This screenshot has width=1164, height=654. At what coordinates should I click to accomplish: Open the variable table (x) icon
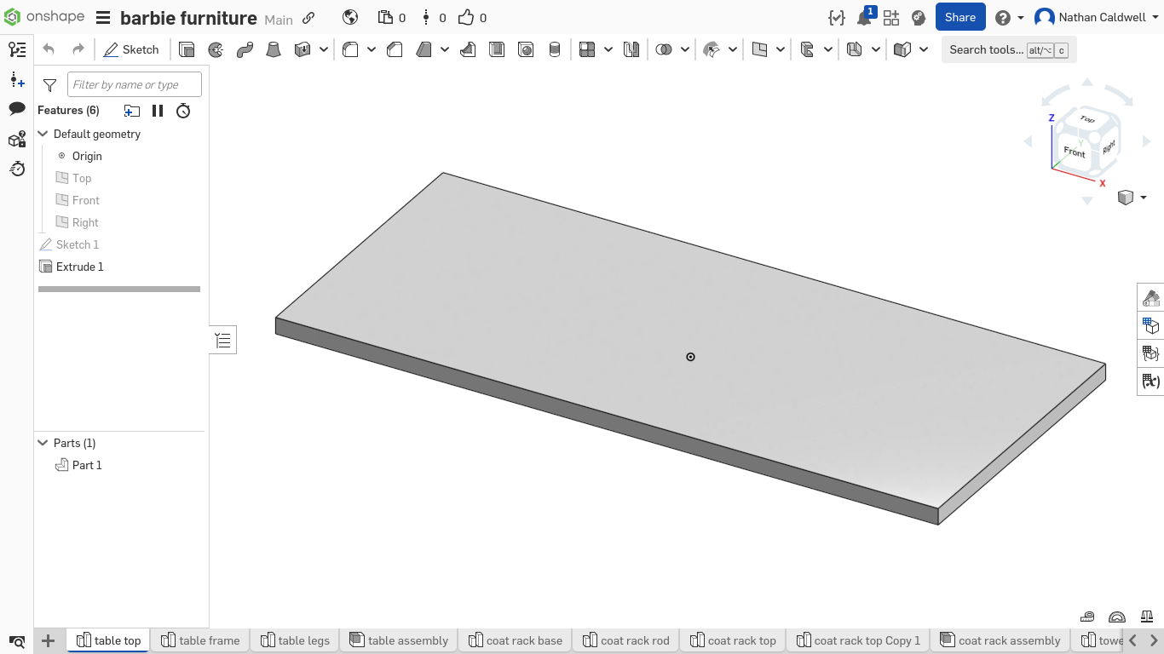tap(1151, 381)
